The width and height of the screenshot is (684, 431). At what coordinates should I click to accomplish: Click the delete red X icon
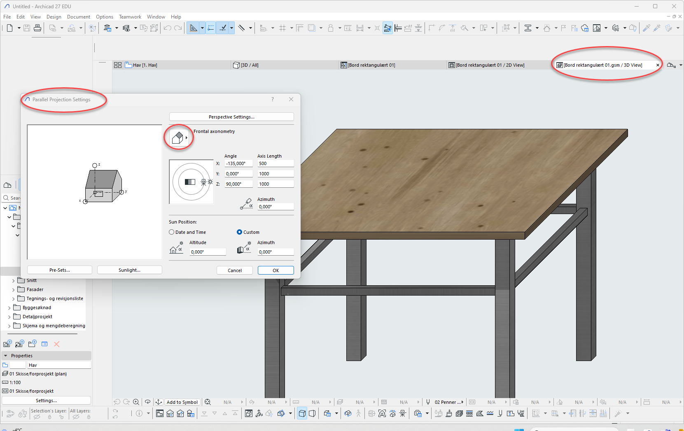pos(57,344)
